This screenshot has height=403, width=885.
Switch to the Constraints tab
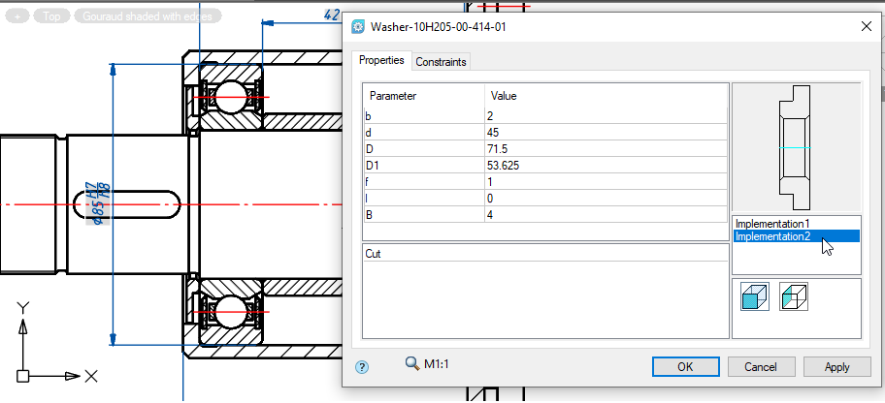pyautogui.click(x=441, y=62)
